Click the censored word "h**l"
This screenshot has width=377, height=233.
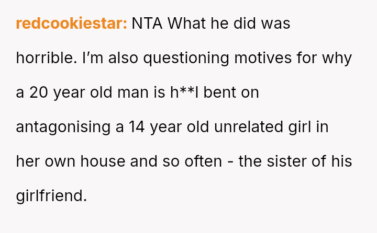coord(183,93)
